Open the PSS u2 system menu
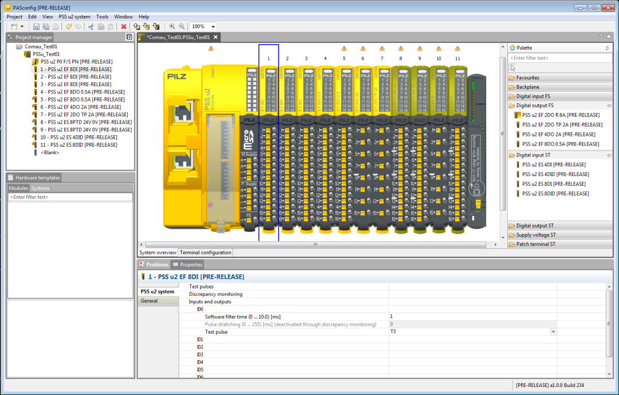 75,17
